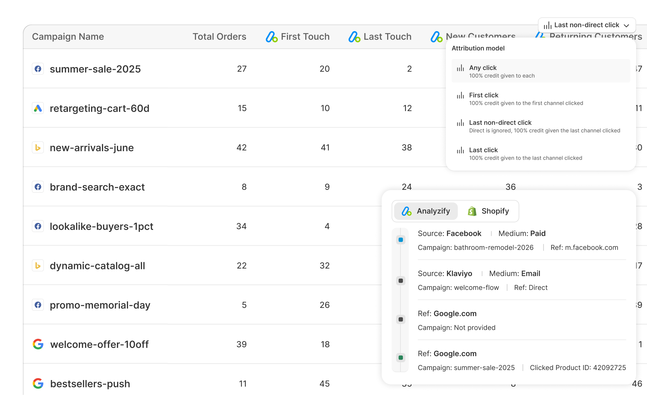Click Bing icon beside new-arrivals-june

38,148
